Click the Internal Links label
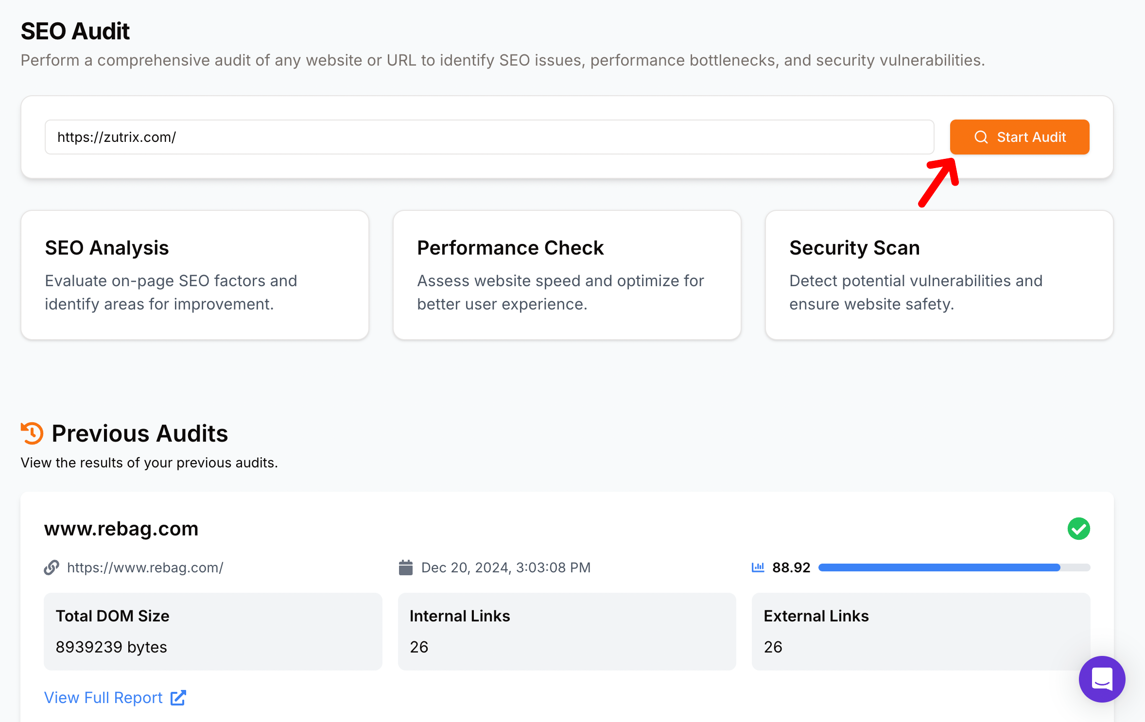Screen dimensions: 1145x722 point(460,616)
